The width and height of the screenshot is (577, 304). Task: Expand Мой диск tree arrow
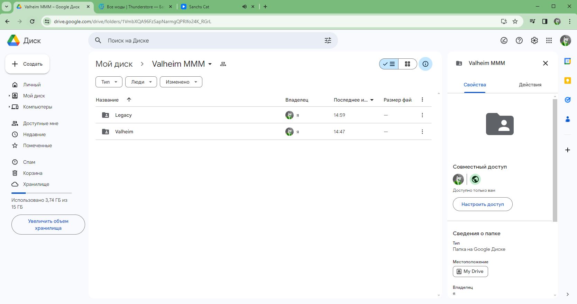coord(9,96)
